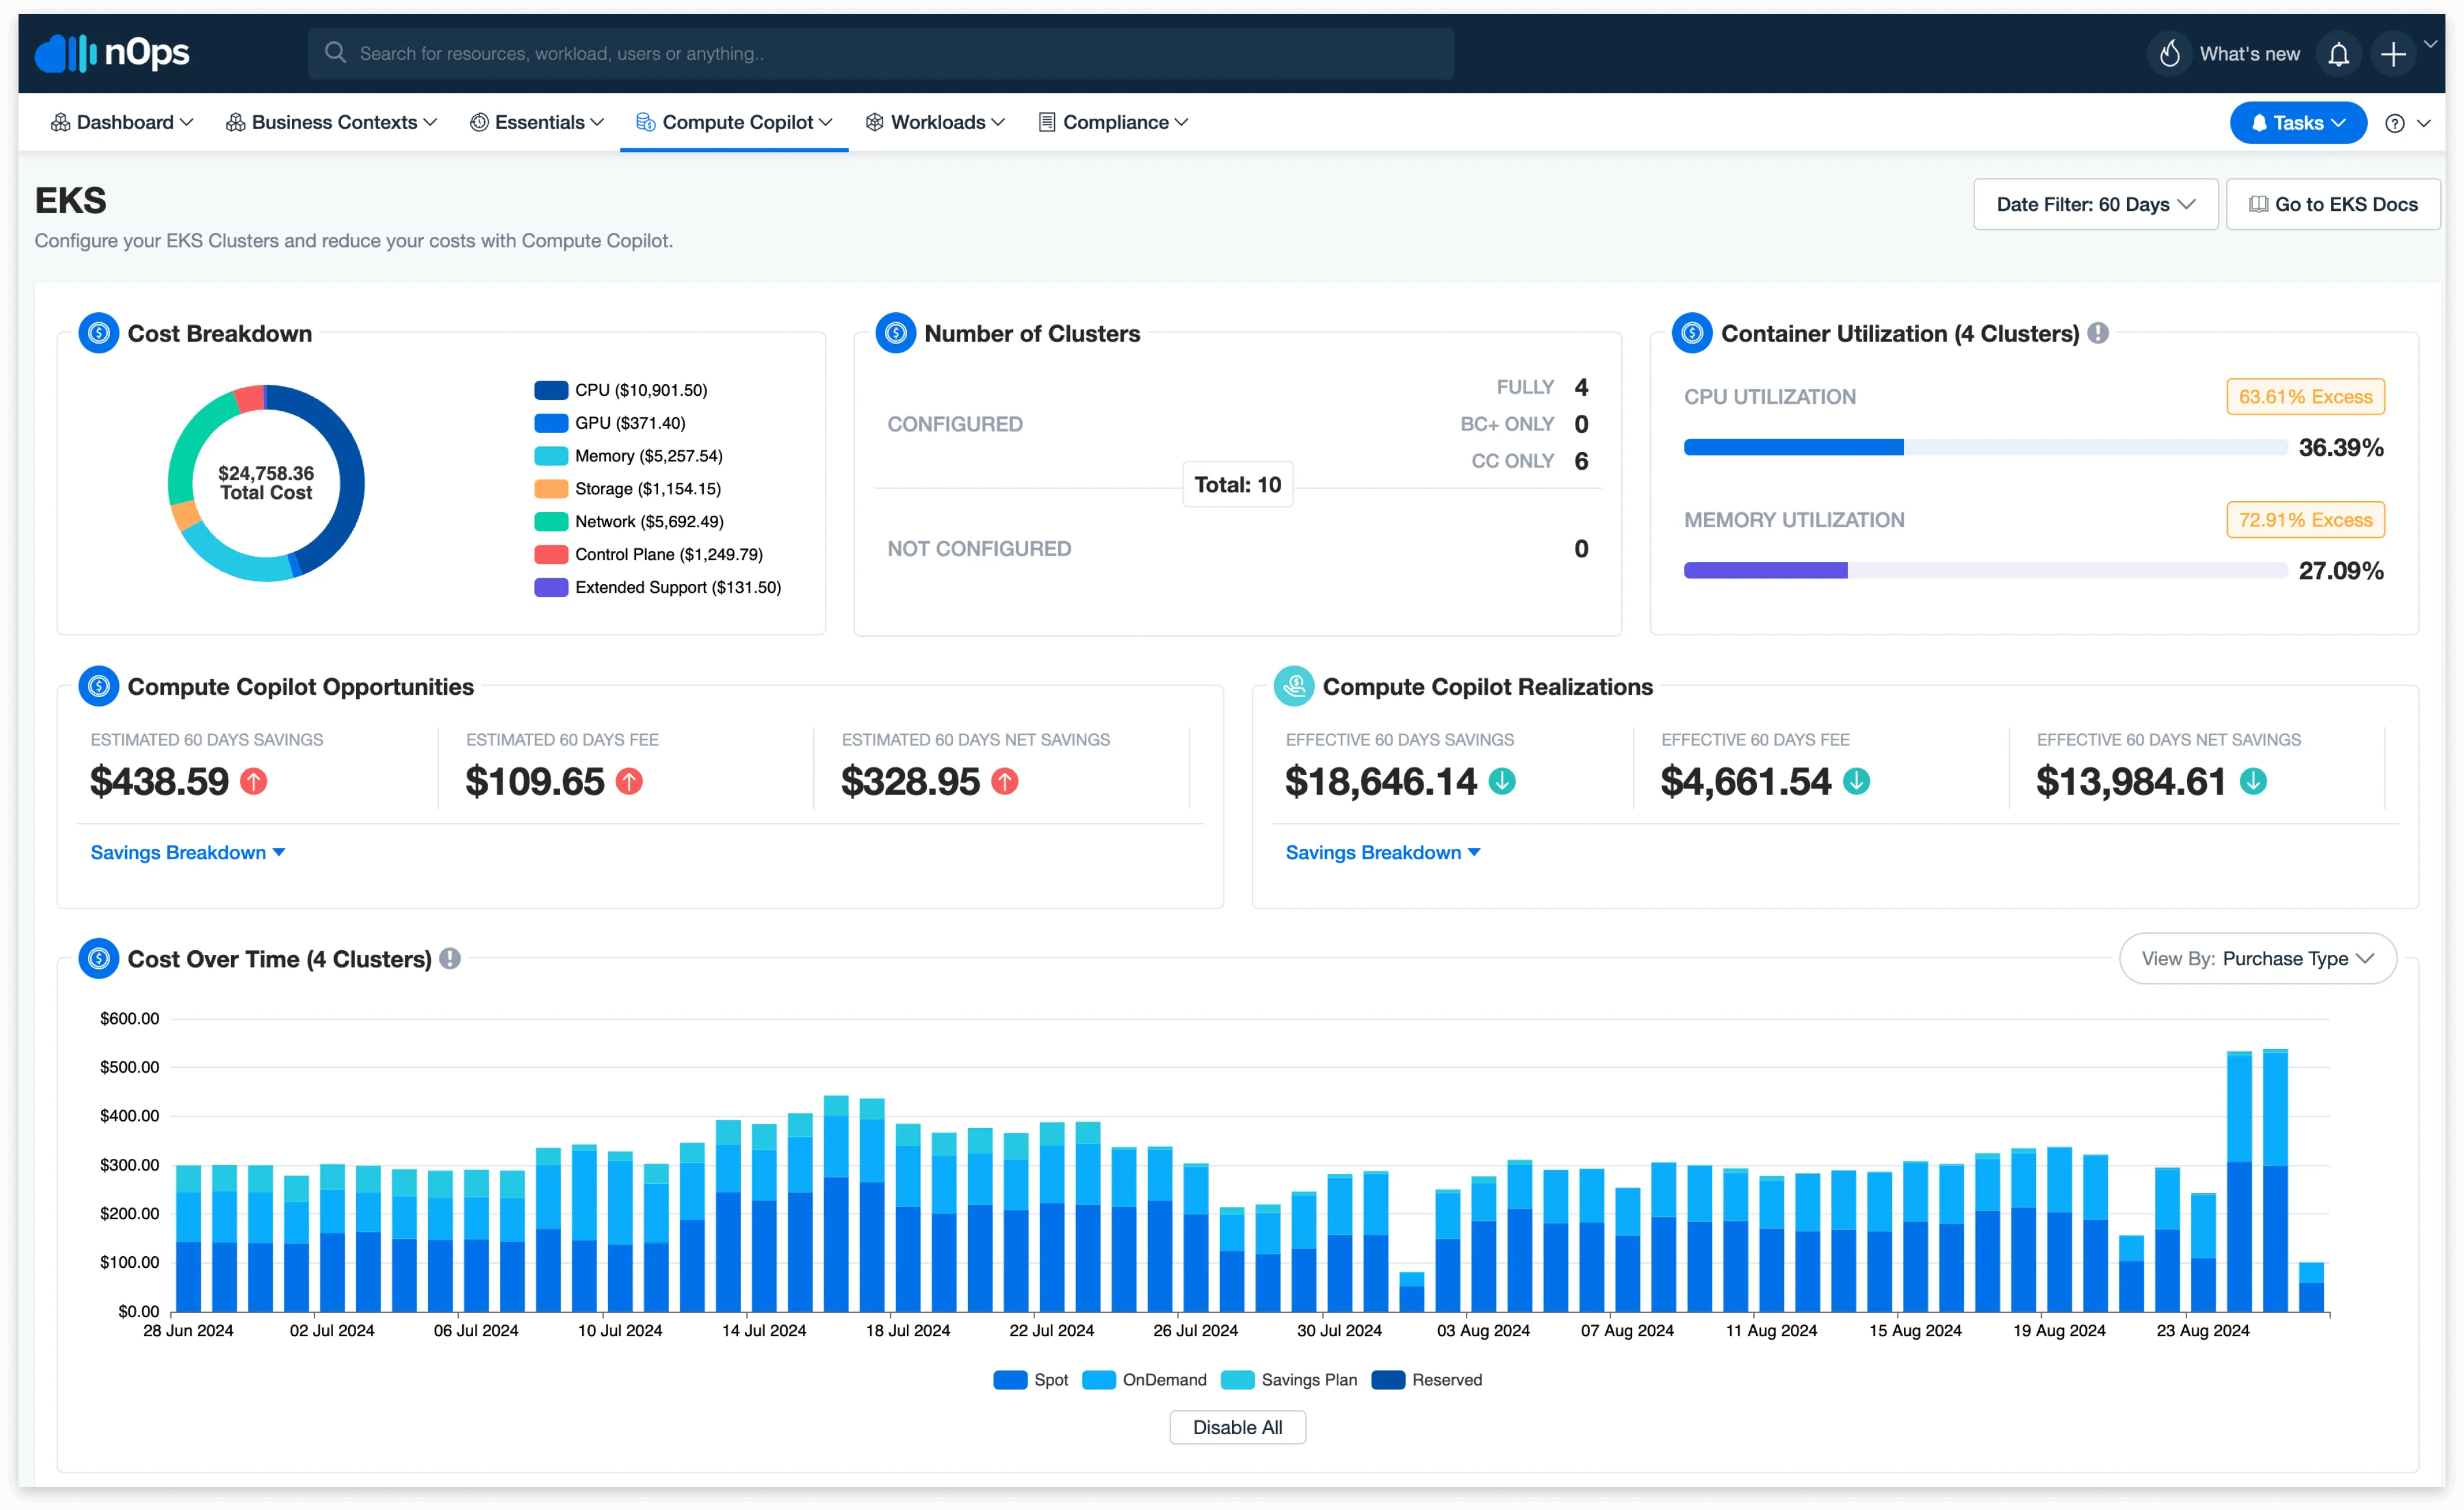Screen dimensions: 2464x1510
Task: Open View By: Purchase Type dropdown
Action: [2257, 958]
